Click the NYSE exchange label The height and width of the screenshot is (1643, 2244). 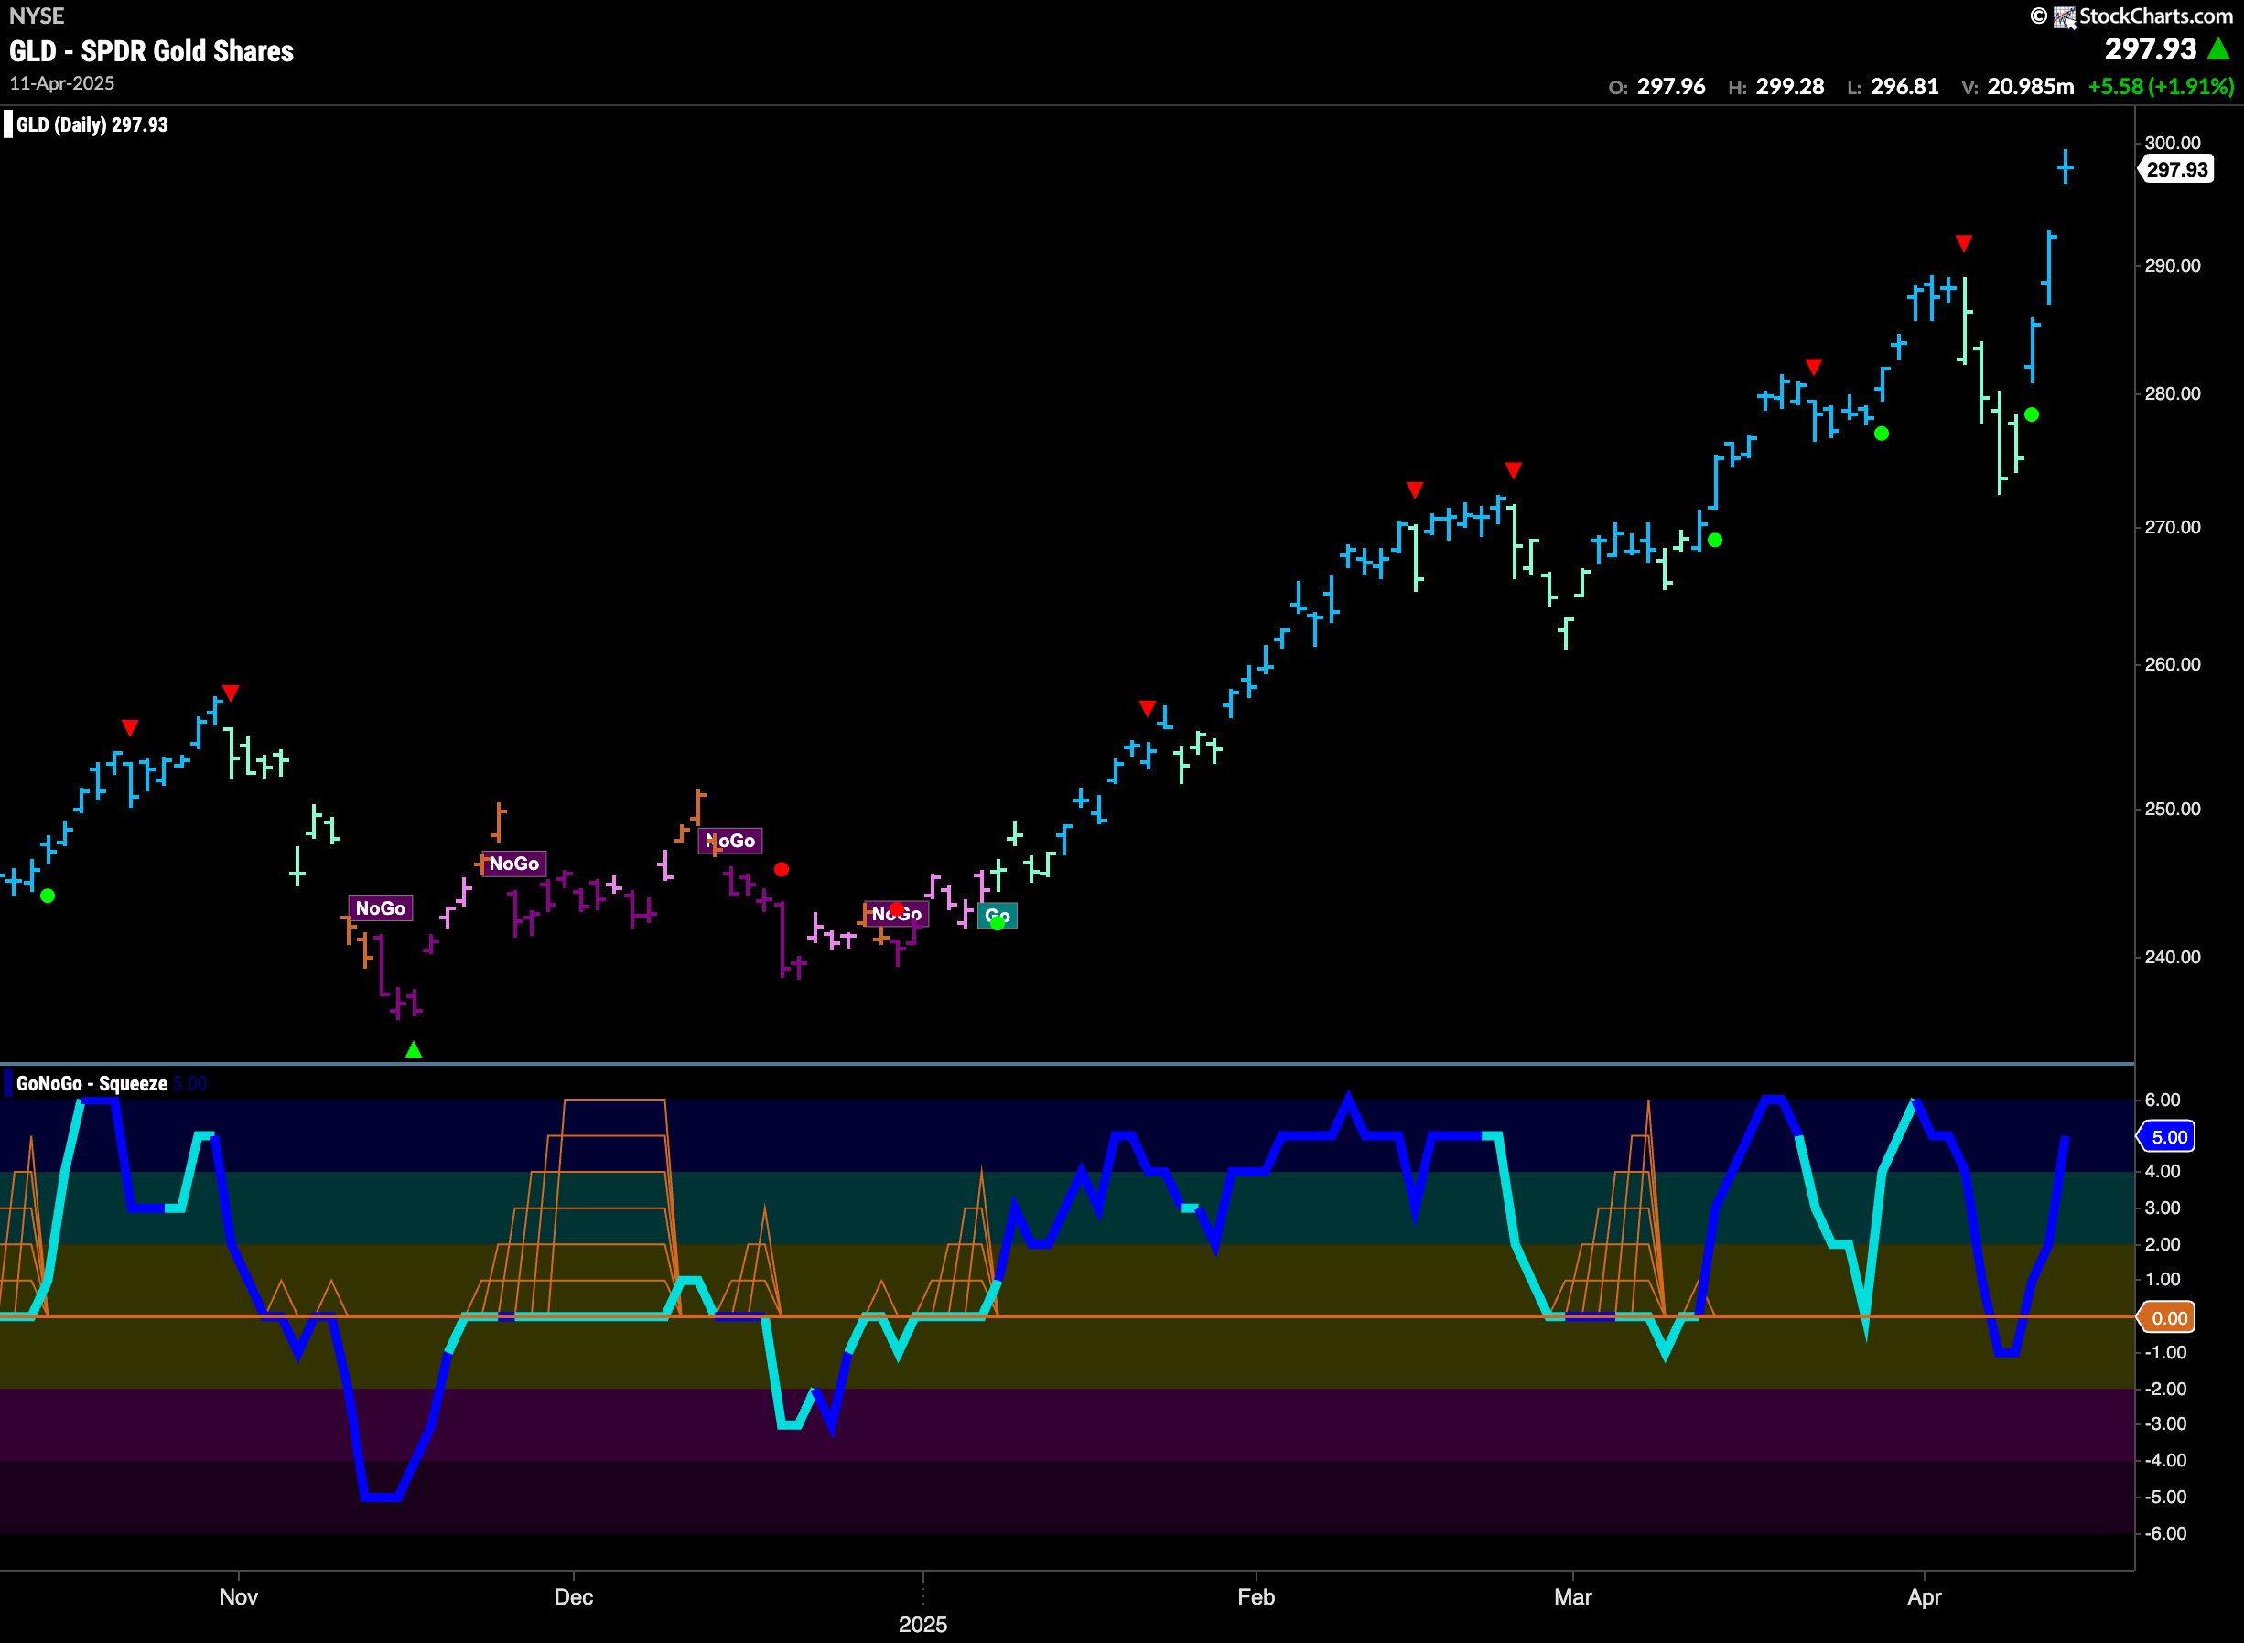(x=37, y=16)
